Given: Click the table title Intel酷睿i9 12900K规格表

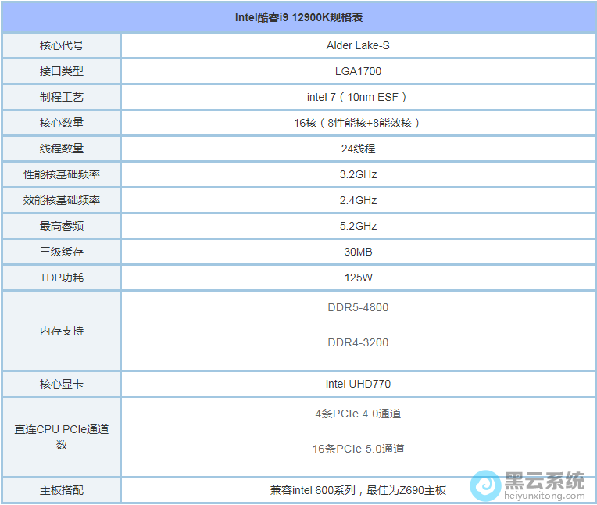Looking at the screenshot, I should coord(298,17).
